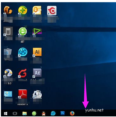Select the green play-triangle video shortcut
116x117 pixels.
[37, 32]
